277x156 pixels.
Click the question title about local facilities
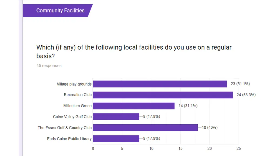pyautogui.click(x=134, y=51)
